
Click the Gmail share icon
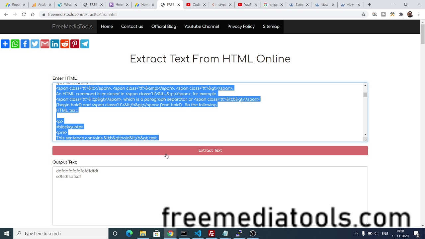[x=45, y=44]
